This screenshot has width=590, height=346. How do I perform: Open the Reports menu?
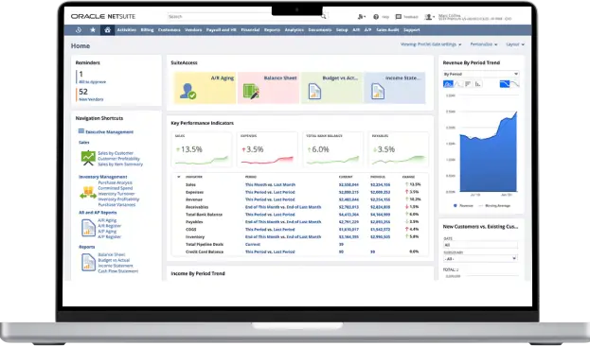[272, 30]
